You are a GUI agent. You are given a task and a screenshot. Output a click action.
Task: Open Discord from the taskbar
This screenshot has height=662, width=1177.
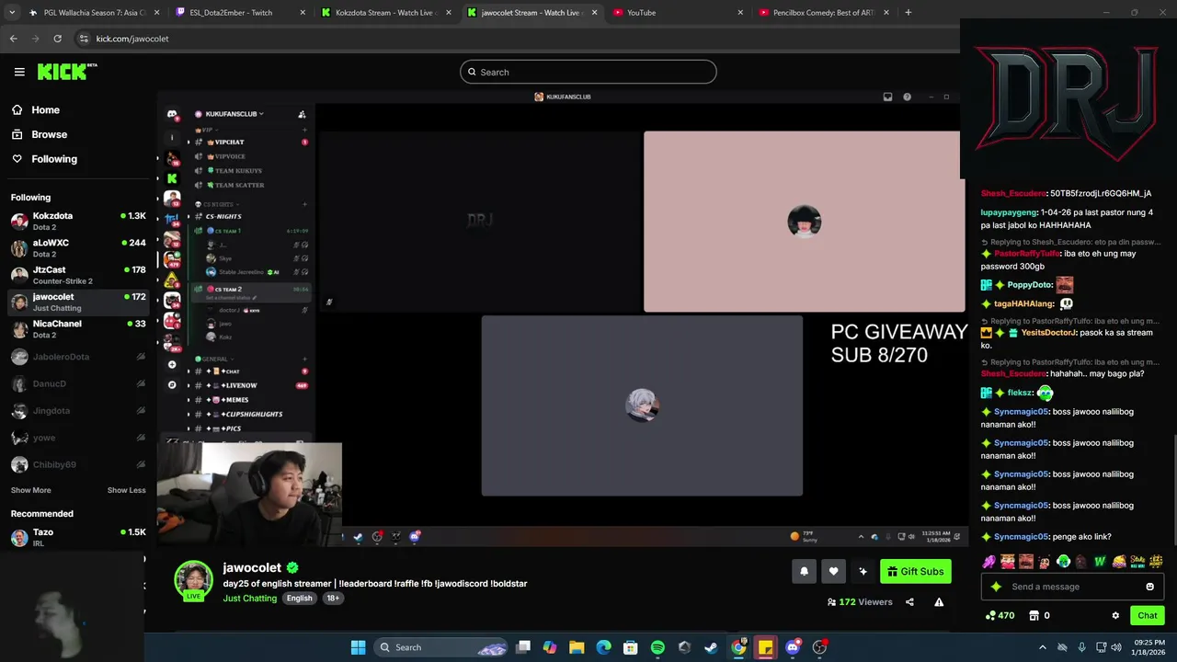[793, 647]
